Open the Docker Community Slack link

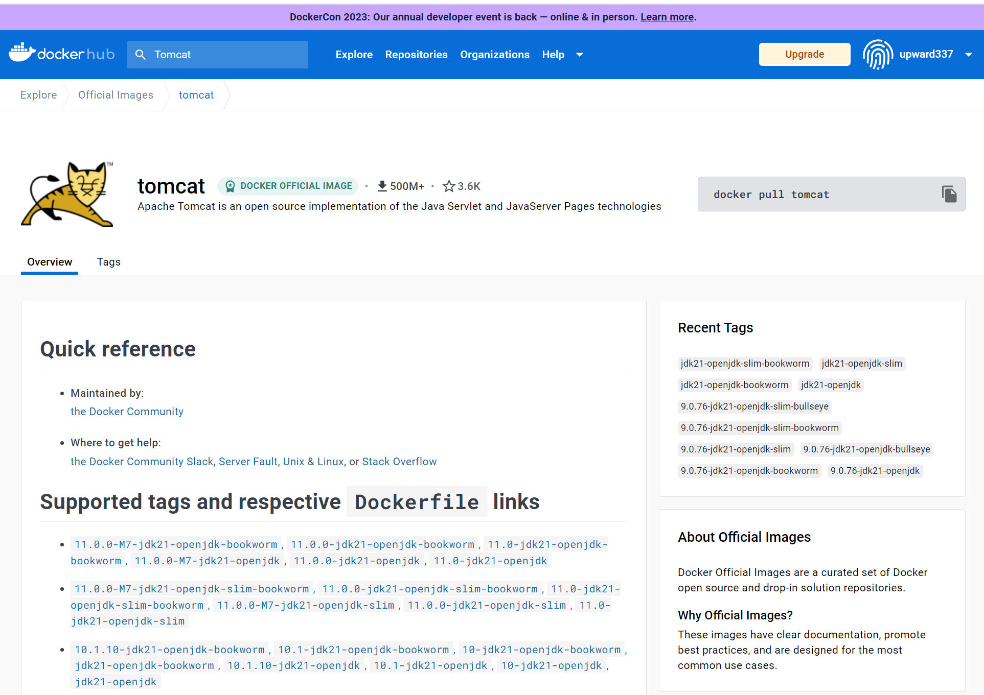pyautogui.click(x=142, y=461)
